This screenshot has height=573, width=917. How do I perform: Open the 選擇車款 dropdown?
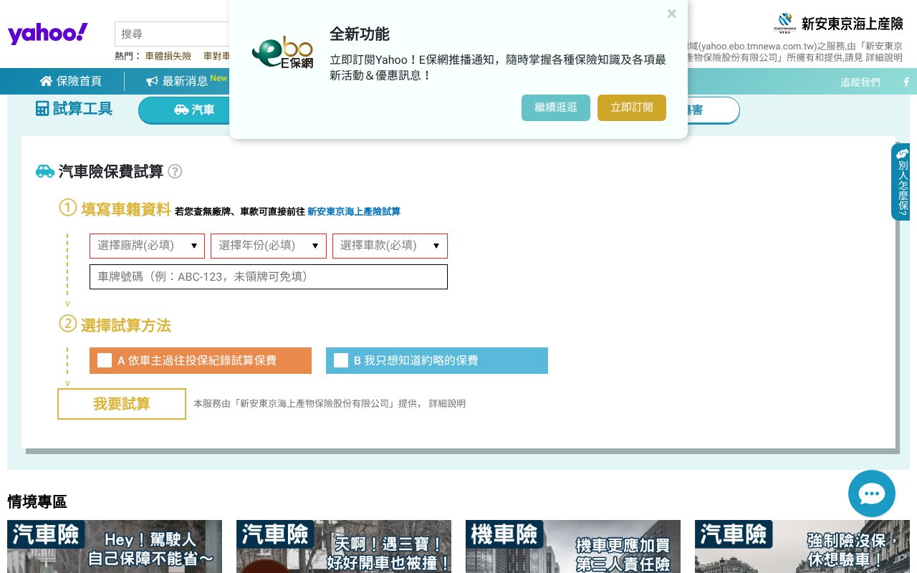(x=390, y=246)
